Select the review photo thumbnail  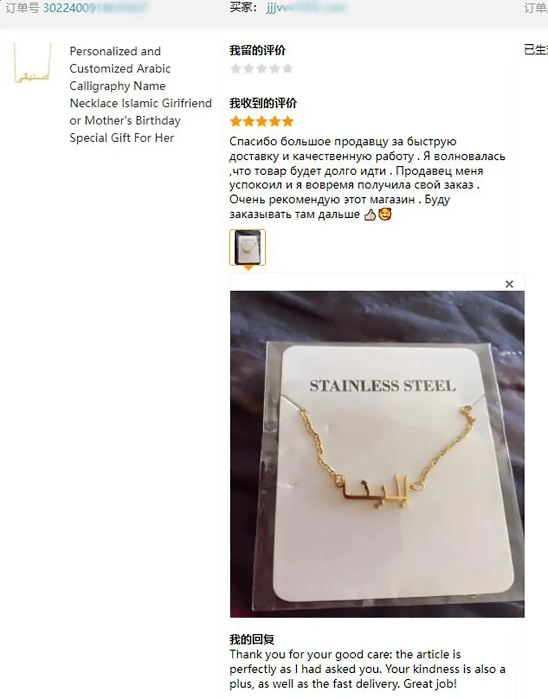click(x=247, y=248)
